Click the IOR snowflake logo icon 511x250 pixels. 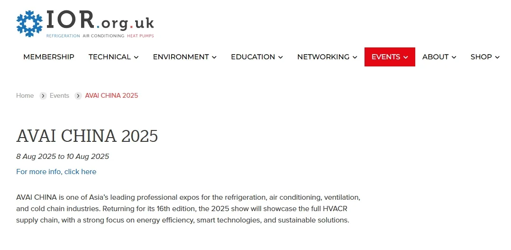[29, 23]
